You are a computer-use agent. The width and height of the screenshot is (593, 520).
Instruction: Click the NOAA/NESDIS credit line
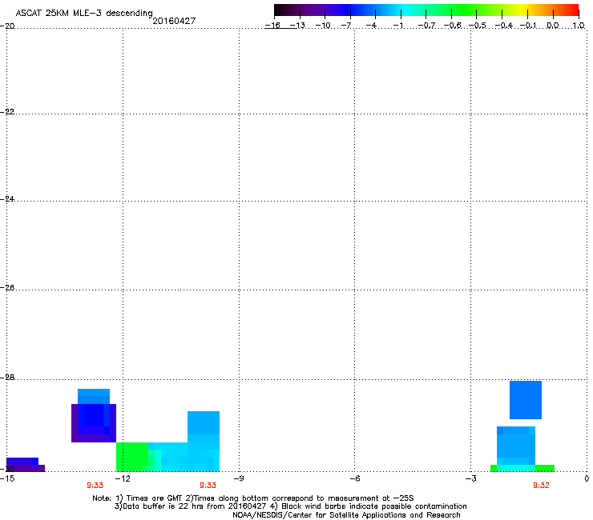346,515
